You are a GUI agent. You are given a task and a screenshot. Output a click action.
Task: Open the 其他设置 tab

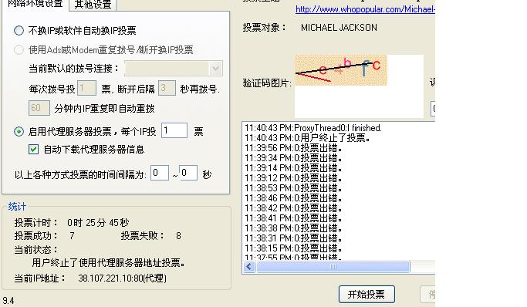(93, 5)
